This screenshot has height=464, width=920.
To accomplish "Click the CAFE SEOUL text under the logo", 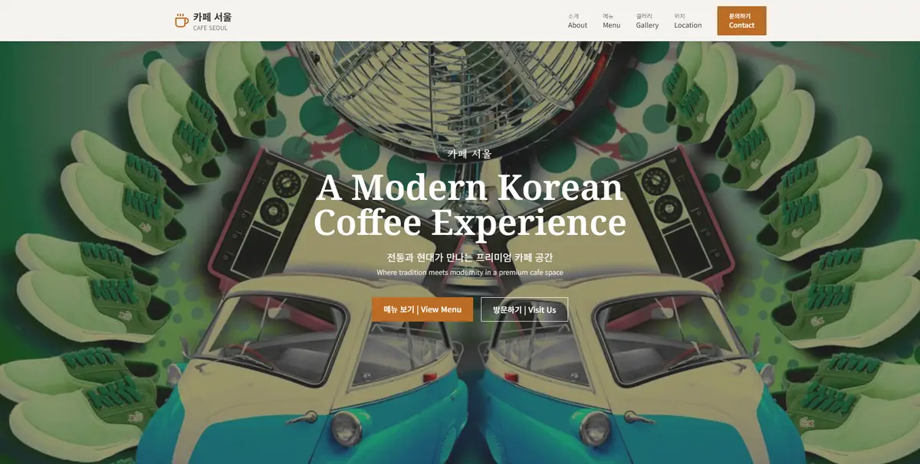I will tap(210, 28).
